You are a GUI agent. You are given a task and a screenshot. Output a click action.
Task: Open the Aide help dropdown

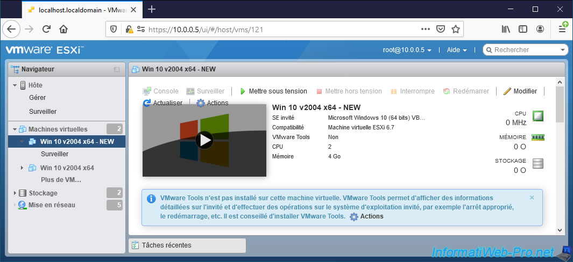[x=457, y=50]
